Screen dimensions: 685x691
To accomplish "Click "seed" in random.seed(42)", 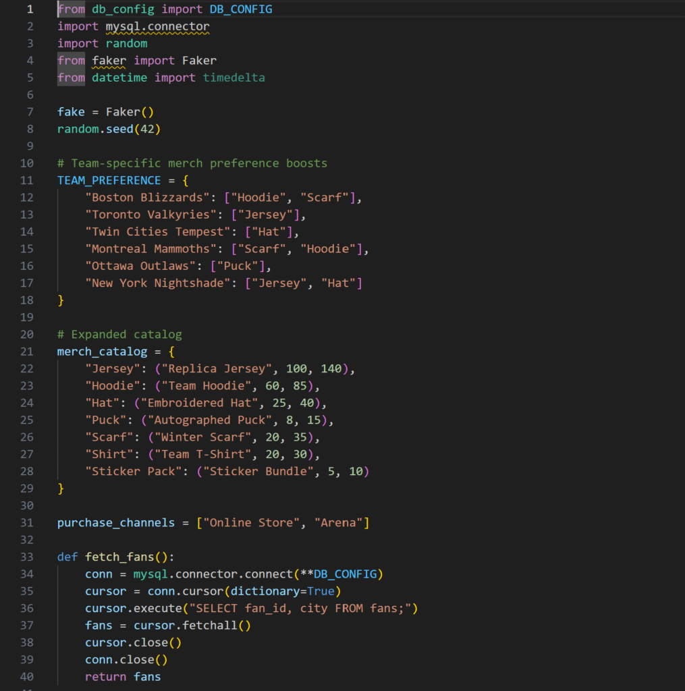I will [x=119, y=129].
